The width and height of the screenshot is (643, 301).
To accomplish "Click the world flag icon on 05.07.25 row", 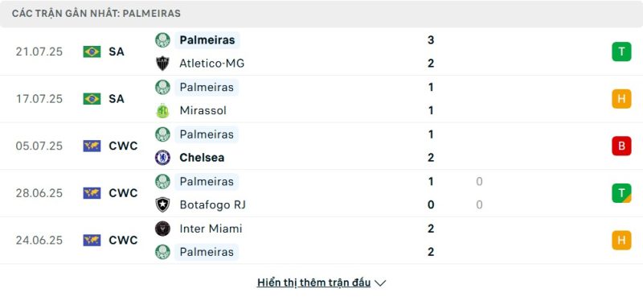I will [92, 146].
